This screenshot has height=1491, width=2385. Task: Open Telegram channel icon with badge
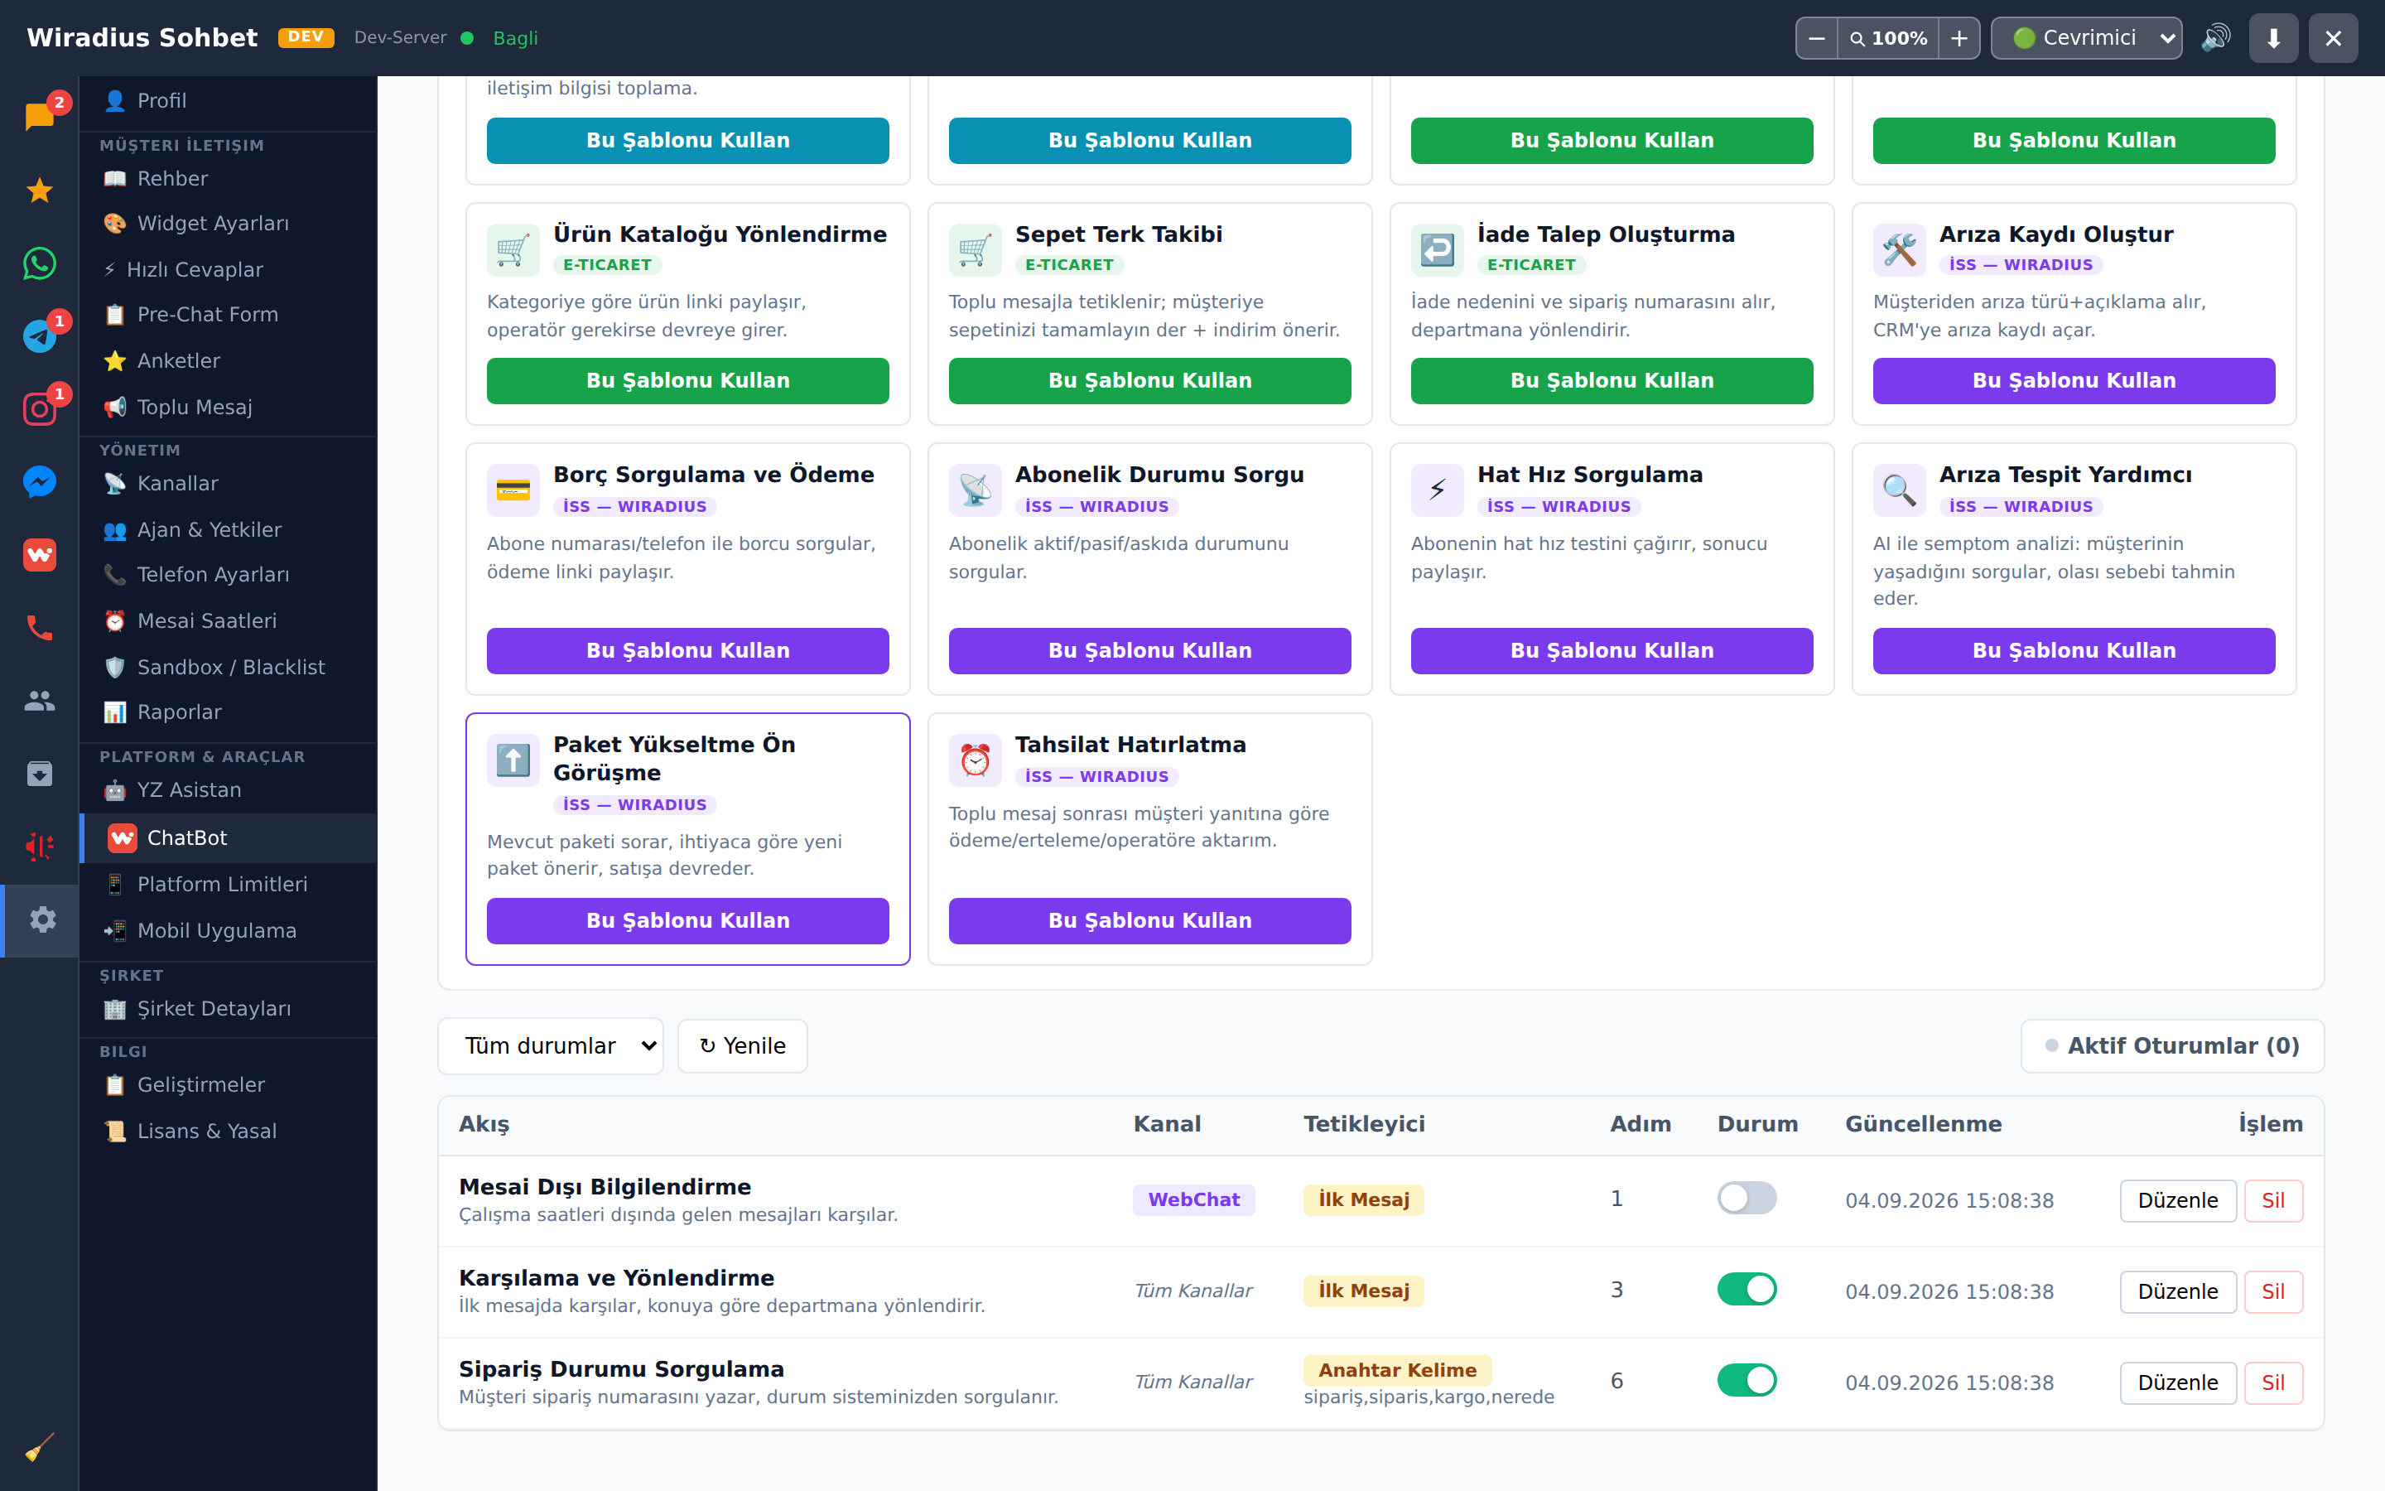40,336
